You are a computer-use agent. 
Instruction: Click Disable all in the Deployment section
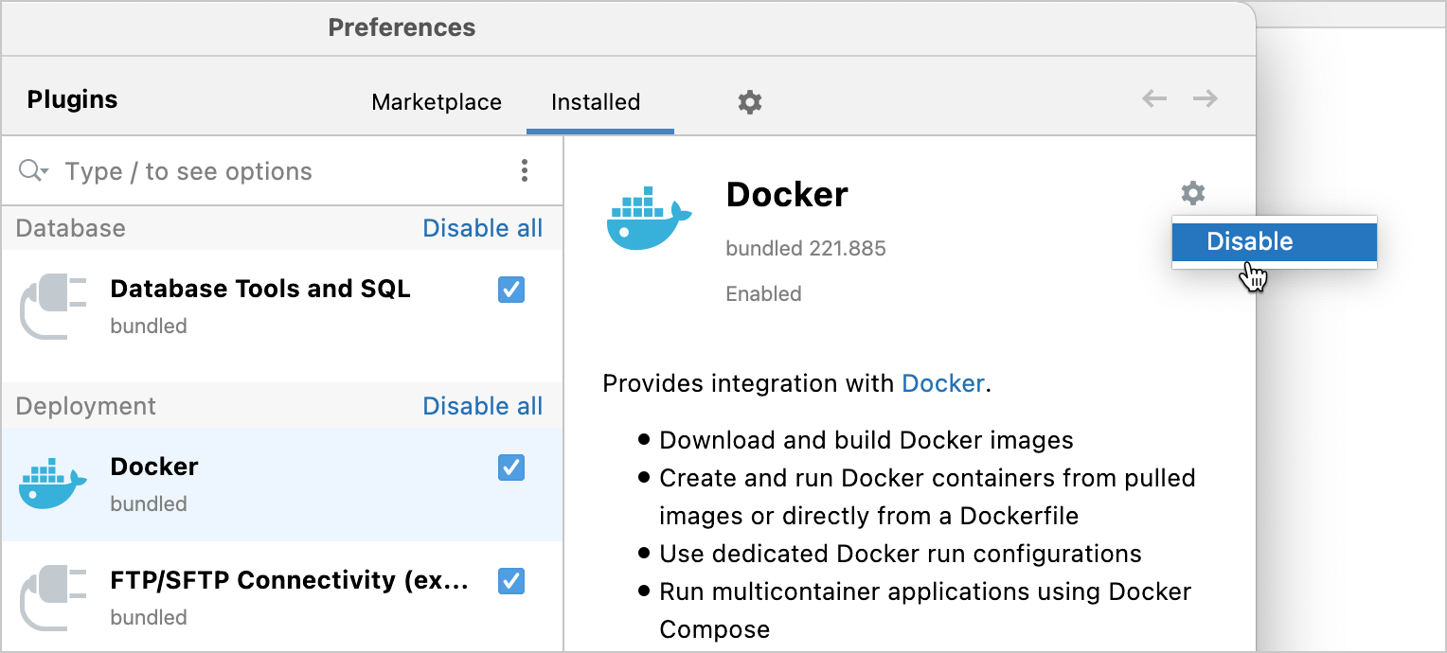click(x=483, y=405)
